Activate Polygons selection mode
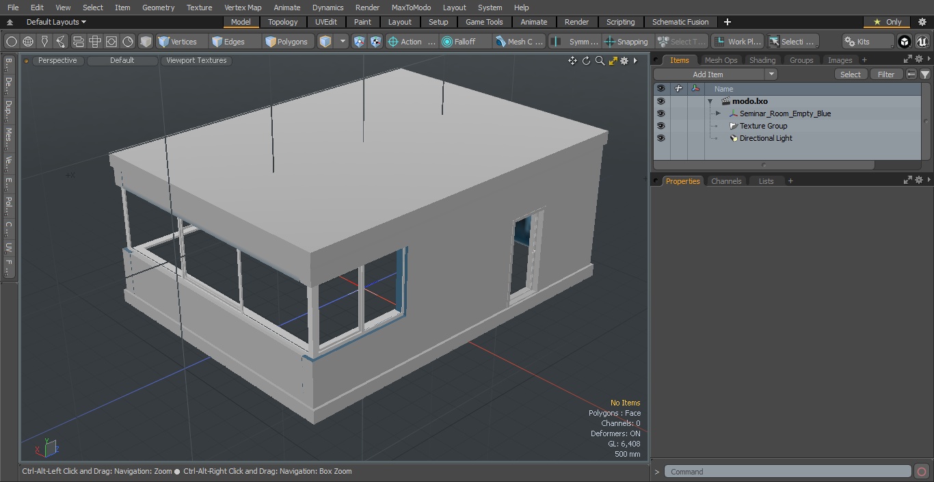This screenshot has height=482, width=934. [287, 42]
